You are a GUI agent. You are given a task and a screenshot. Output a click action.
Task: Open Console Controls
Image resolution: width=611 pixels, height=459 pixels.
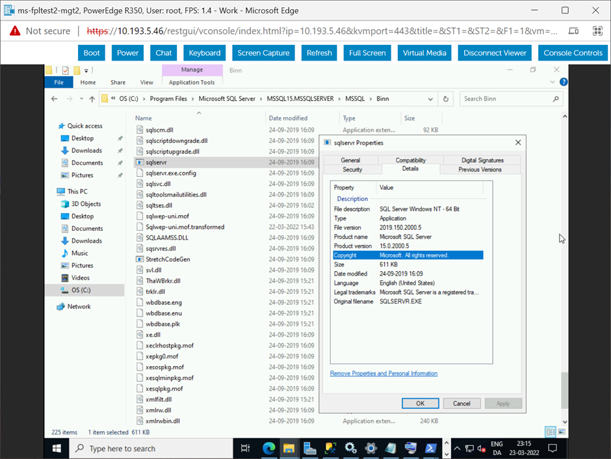pyautogui.click(x=573, y=53)
